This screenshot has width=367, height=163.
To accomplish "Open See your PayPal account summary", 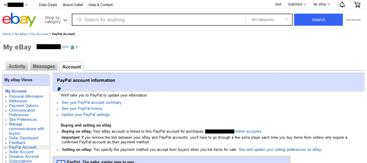I will tap(91, 102).
